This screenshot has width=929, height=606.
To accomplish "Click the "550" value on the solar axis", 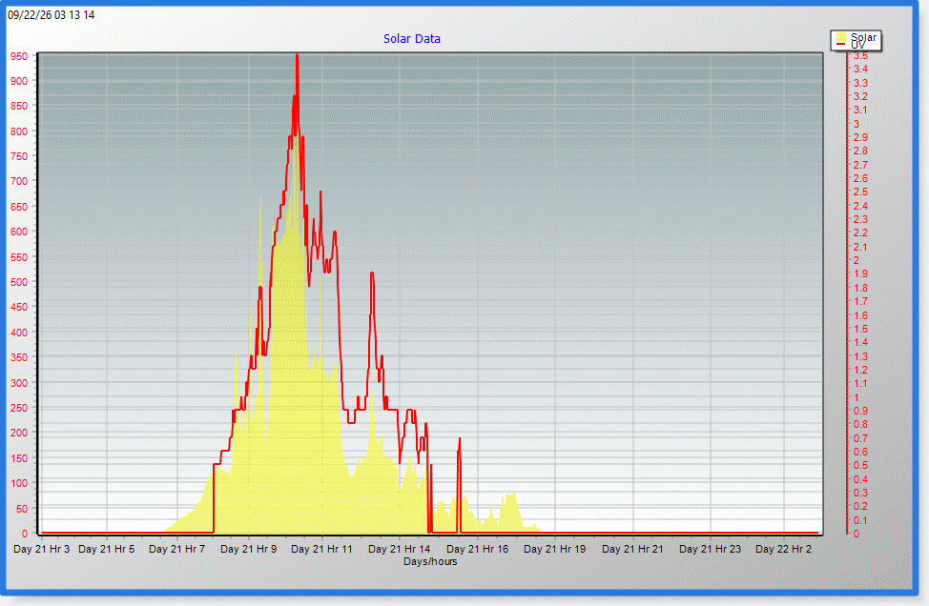I will pyautogui.click(x=19, y=257).
